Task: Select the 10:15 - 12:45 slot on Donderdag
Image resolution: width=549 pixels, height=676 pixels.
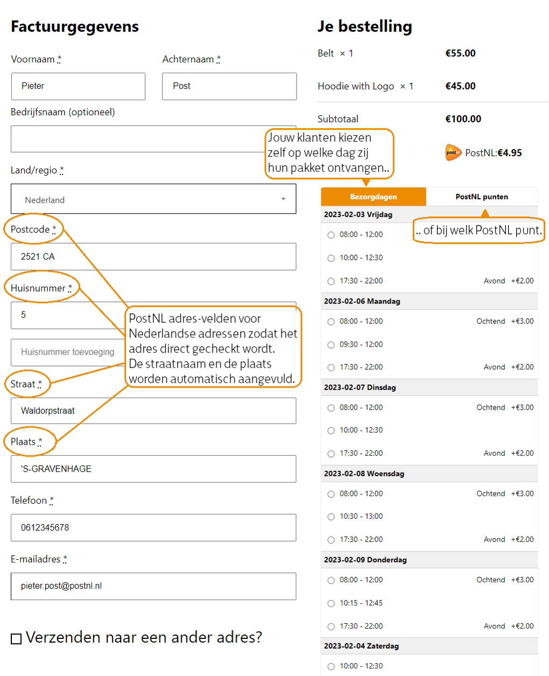Action: [330, 603]
